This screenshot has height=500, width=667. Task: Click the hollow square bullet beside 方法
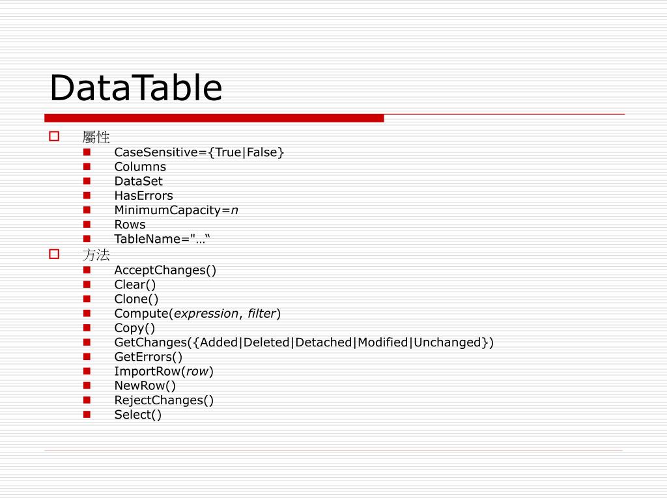54,254
